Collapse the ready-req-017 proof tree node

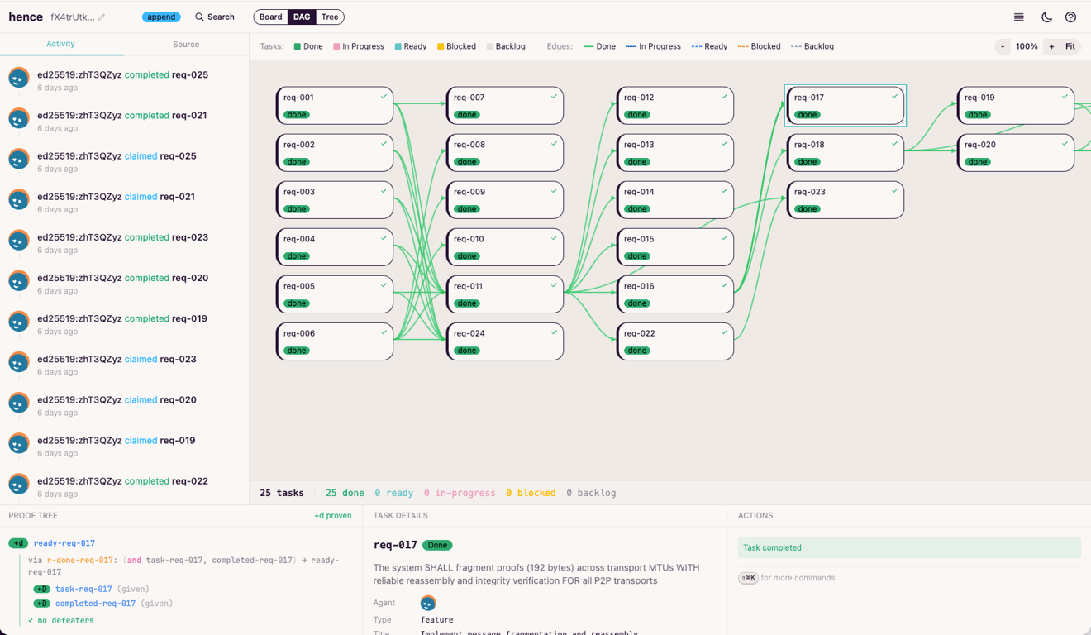tap(18, 543)
